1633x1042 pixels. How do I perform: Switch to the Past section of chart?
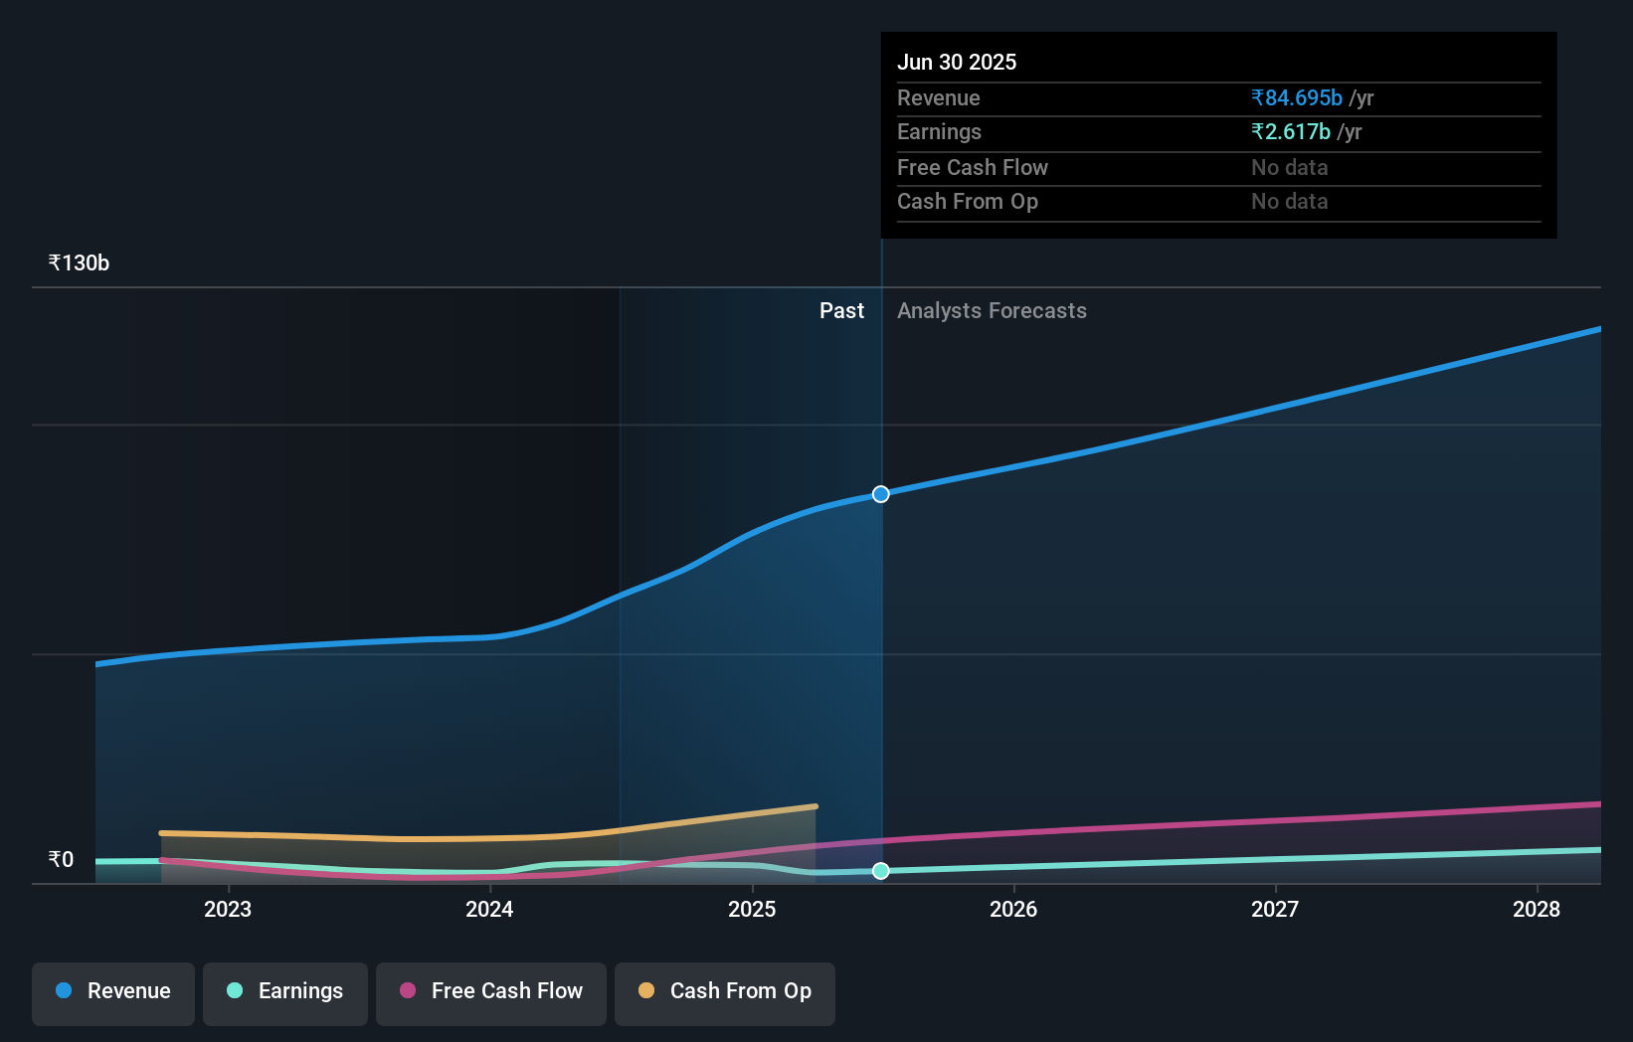coord(842,310)
